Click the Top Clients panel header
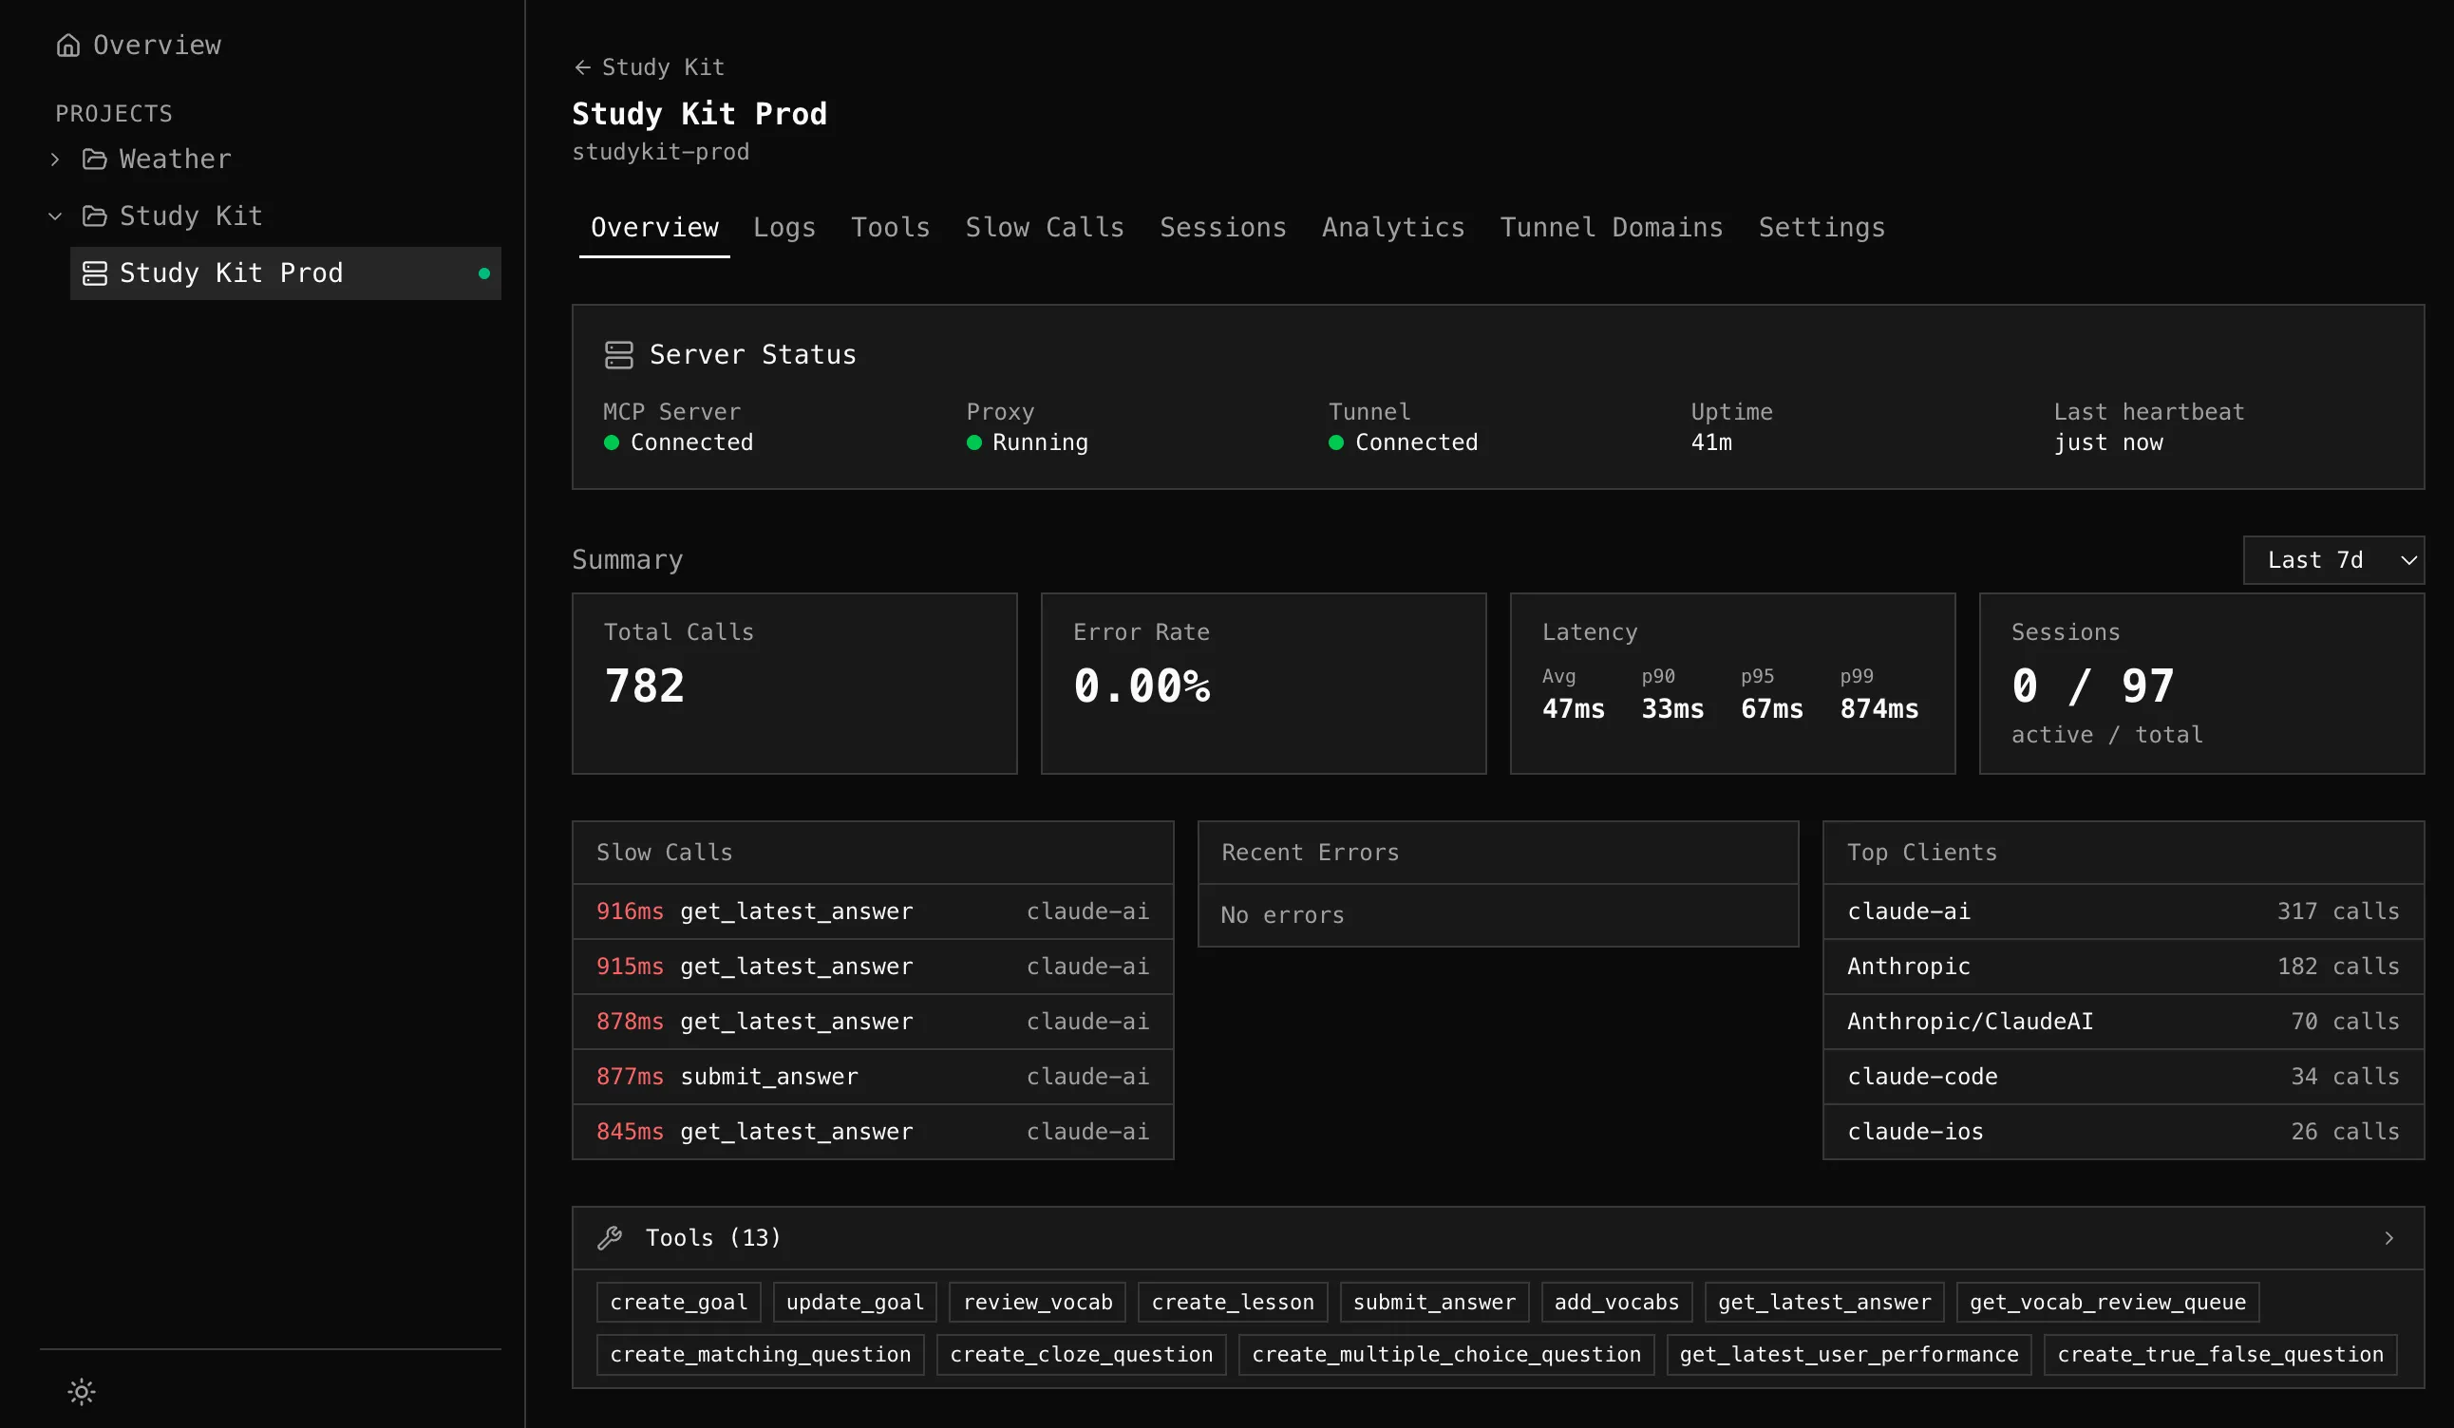The image size is (2454, 1428). 2123,853
